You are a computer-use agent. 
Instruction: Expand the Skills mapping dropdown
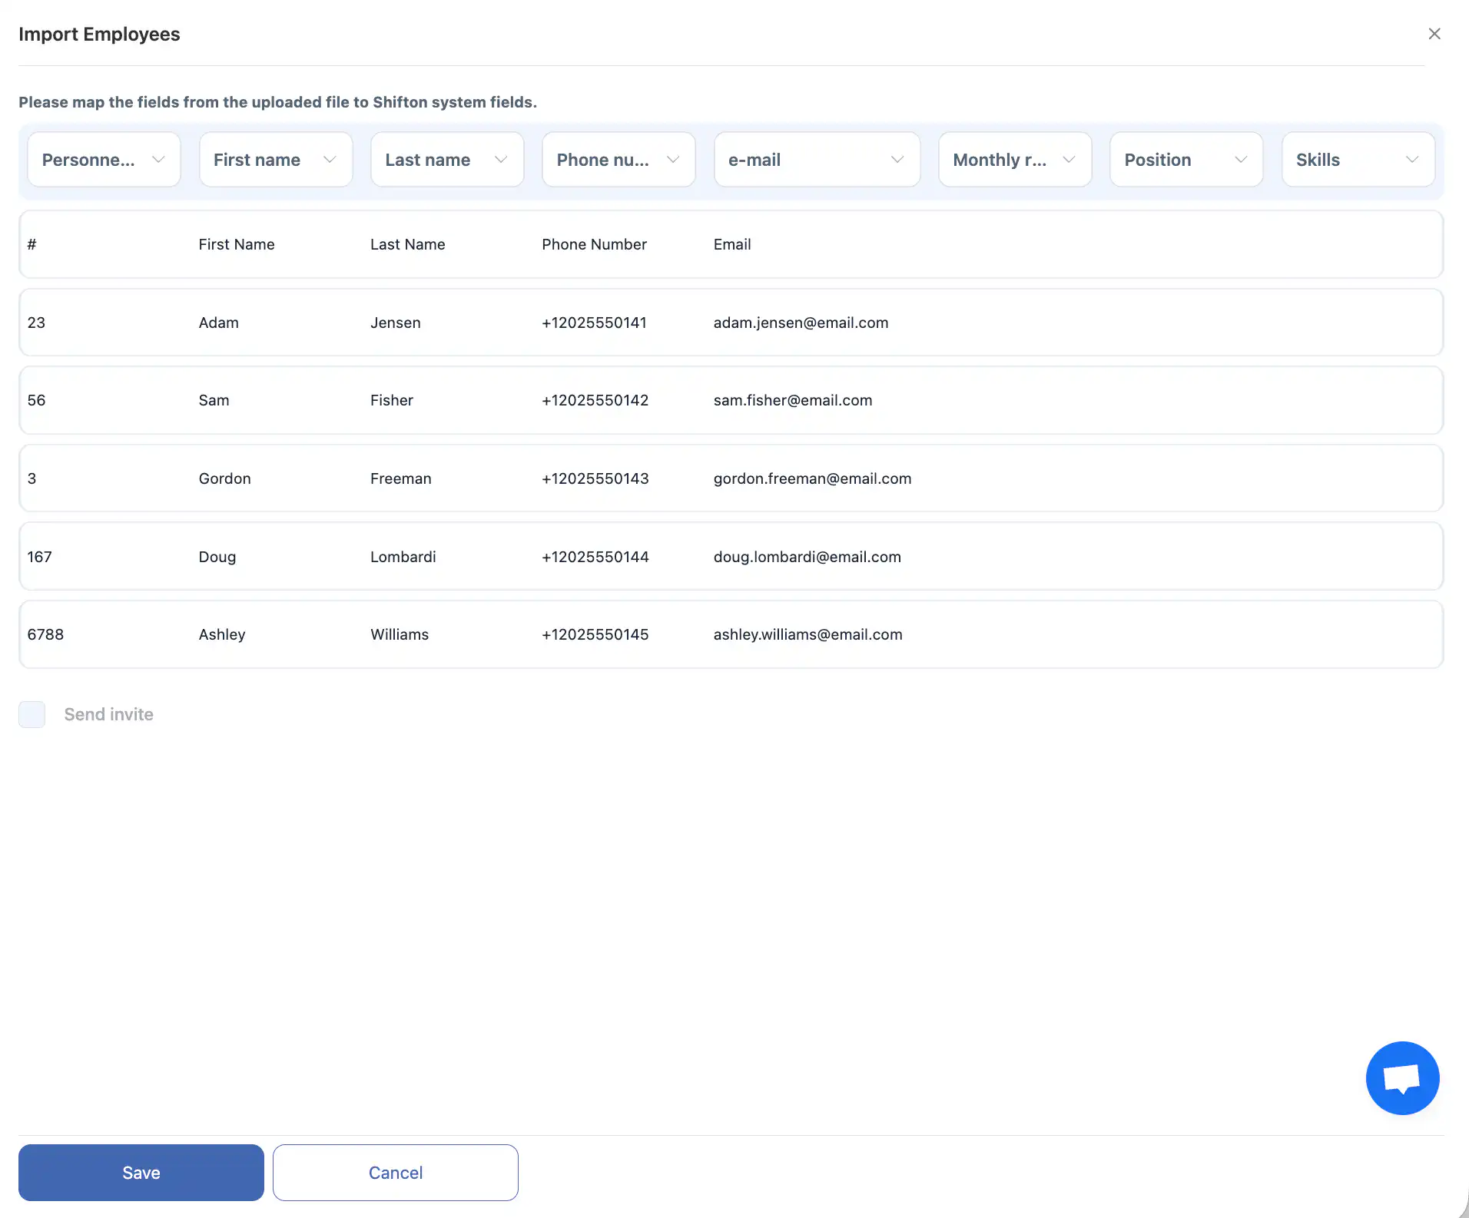click(1358, 160)
